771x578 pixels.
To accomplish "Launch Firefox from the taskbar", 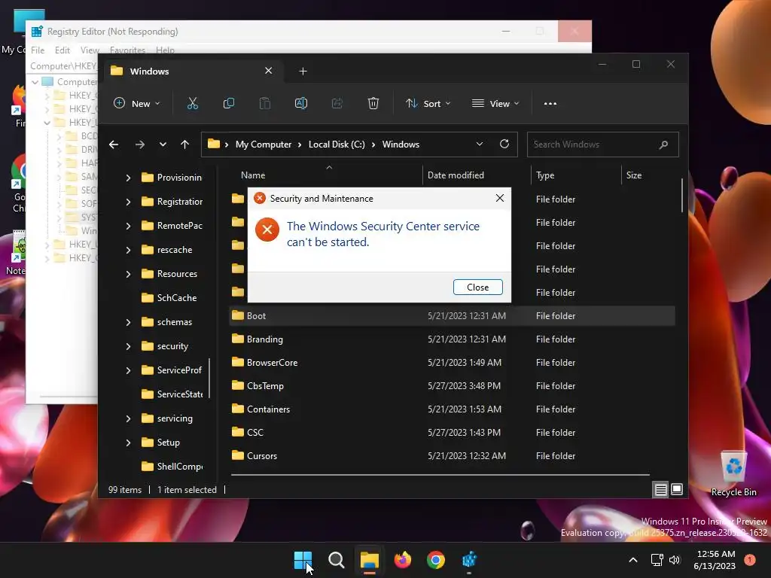I will coord(403,560).
